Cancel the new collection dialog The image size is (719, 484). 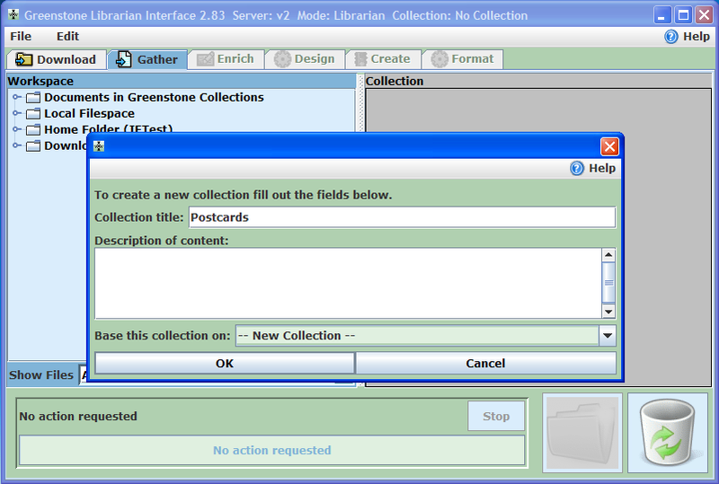pyautogui.click(x=485, y=364)
